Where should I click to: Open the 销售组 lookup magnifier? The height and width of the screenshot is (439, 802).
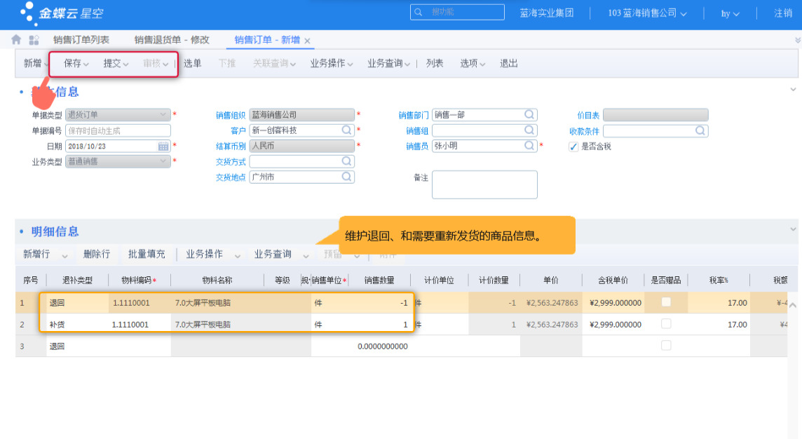(x=529, y=130)
